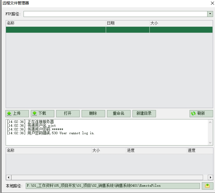Focus the FTP路径 input box
The width and height of the screenshot is (215, 193).
tap(115, 14)
